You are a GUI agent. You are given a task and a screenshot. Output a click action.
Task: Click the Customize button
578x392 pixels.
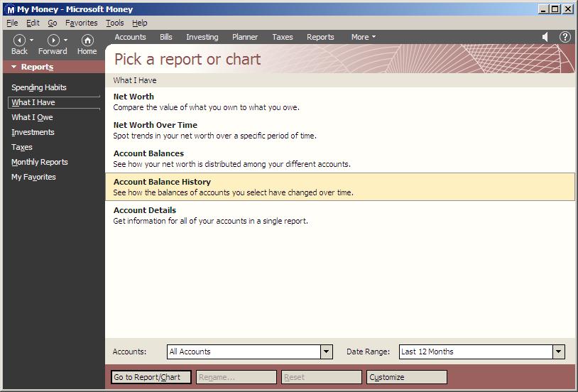(x=407, y=377)
